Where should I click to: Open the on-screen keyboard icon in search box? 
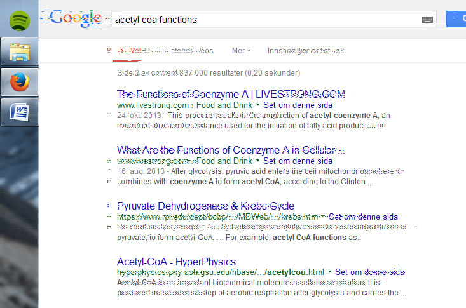[x=427, y=20]
